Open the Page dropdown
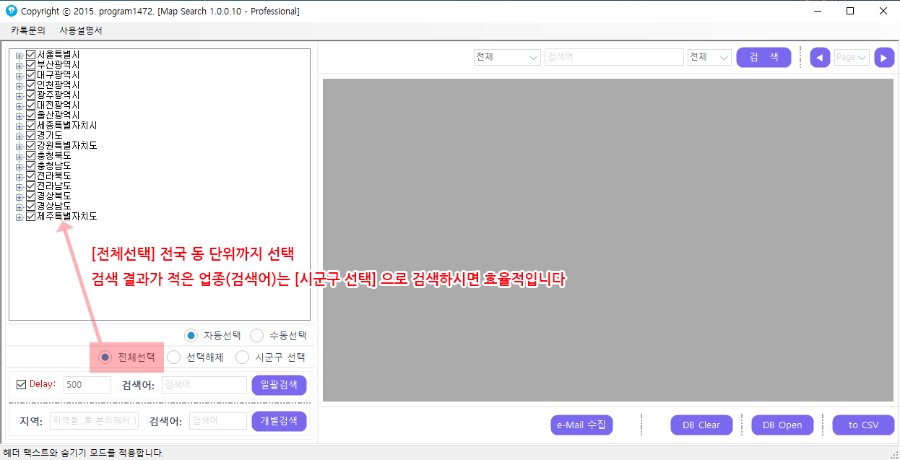Viewport: 900px width, 460px height. 852,58
